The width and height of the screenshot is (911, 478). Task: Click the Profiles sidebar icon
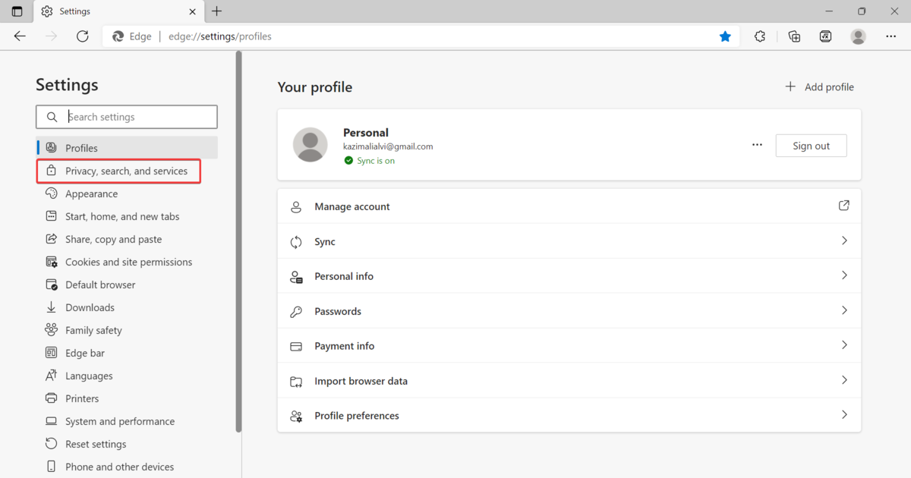tap(51, 148)
